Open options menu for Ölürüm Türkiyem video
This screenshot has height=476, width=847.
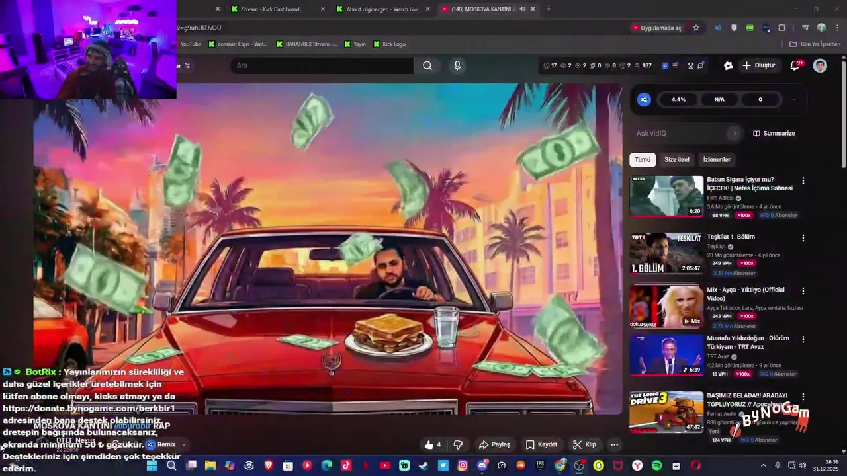coord(803,339)
